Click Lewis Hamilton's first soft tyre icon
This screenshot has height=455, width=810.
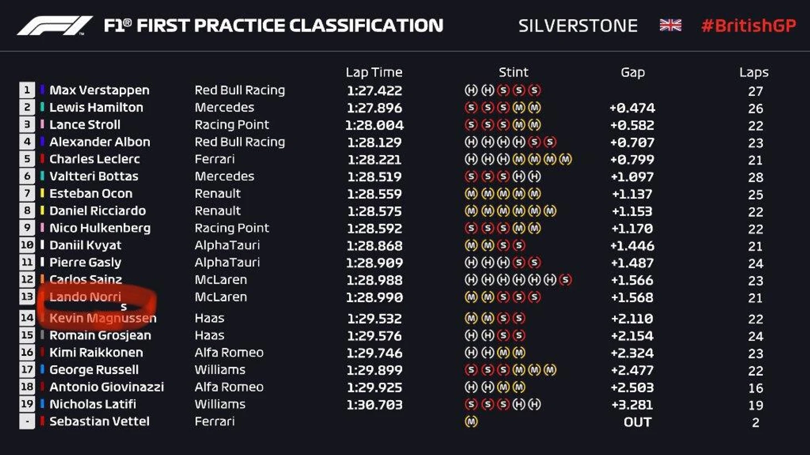pos(471,108)
